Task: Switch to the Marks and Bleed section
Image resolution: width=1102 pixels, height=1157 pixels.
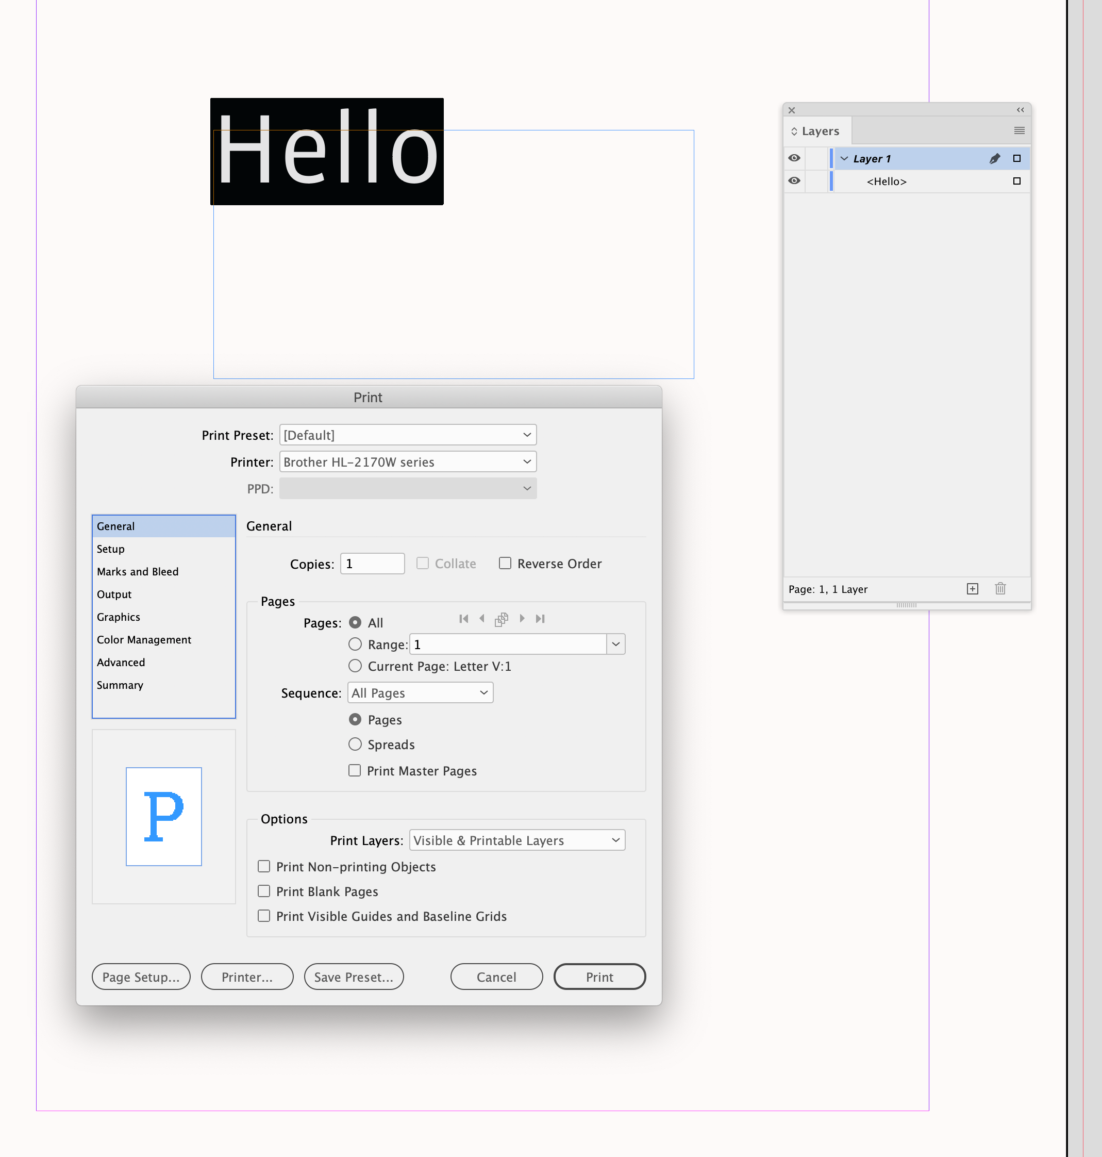Action: pos(138,571)
